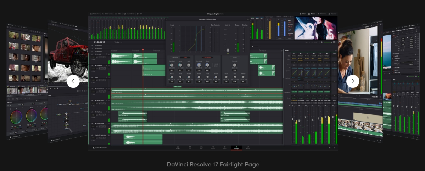Click Reset button under Loudness meter
Viewport: 425px width, 171px height.
(x=289, y=39)
